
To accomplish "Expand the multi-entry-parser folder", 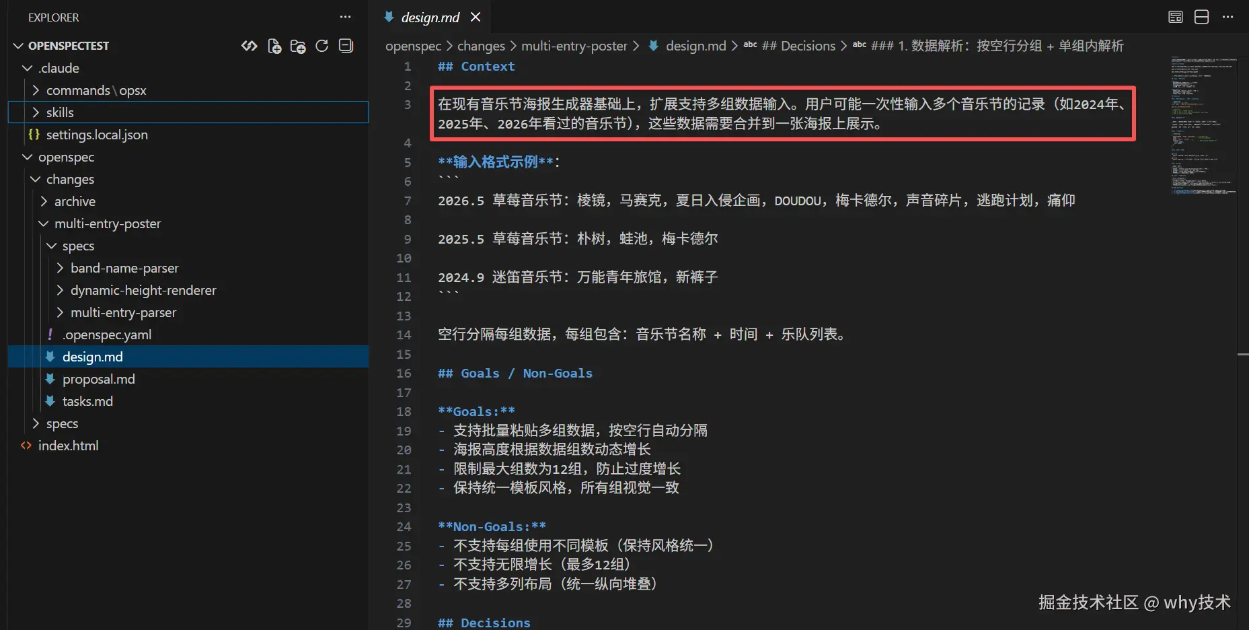I will [x=59, y=312].
